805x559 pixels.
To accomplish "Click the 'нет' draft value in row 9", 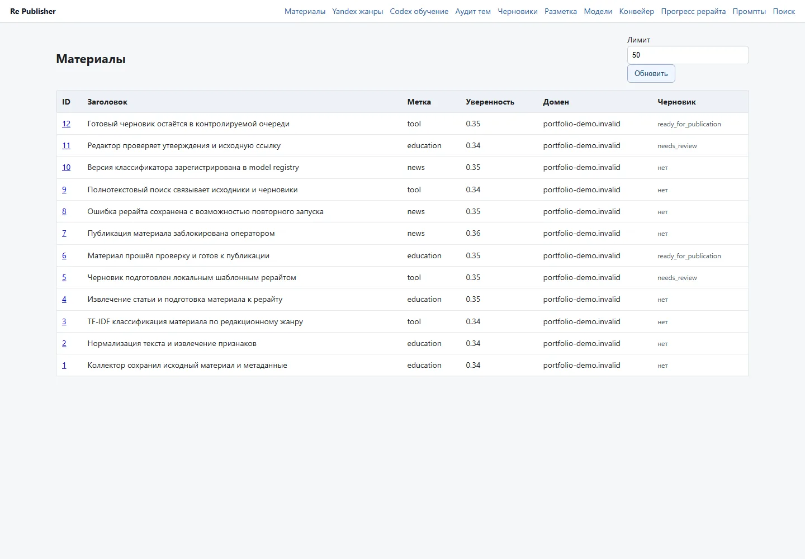I will click(x=662, y=190).
